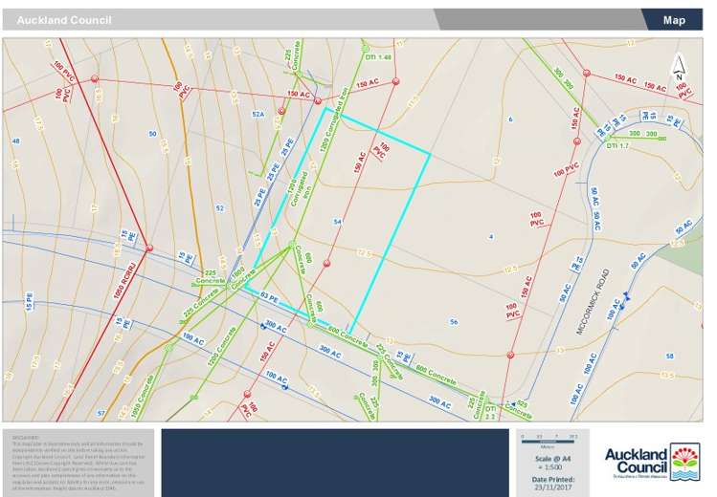Click the green node beside the DTI 1.48 label

(365, 45)
